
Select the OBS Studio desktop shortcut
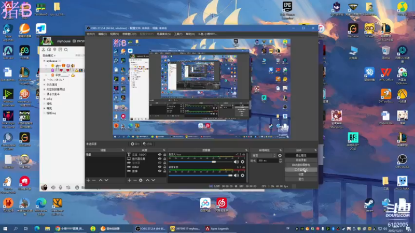pyautogui.click(x=403, y=161)
